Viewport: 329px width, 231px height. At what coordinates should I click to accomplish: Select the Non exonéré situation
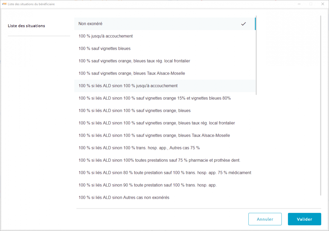point(165,24)
